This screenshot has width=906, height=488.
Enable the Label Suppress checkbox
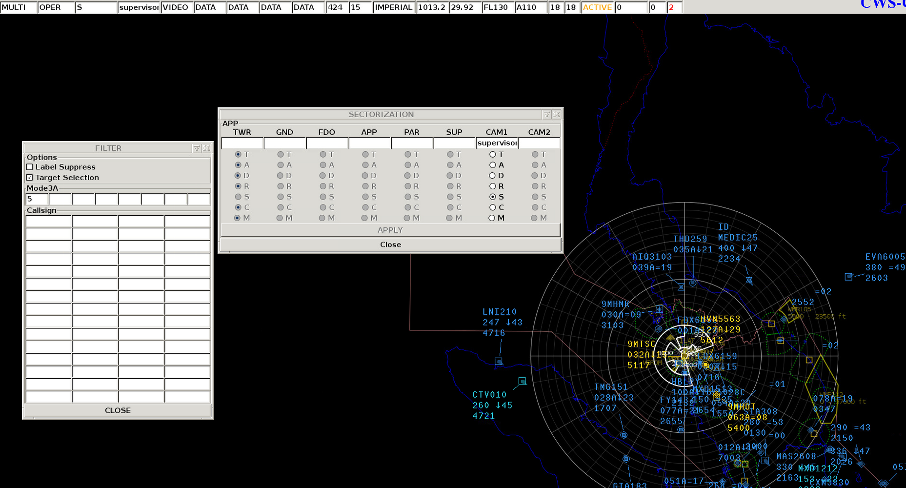point(30,167)
